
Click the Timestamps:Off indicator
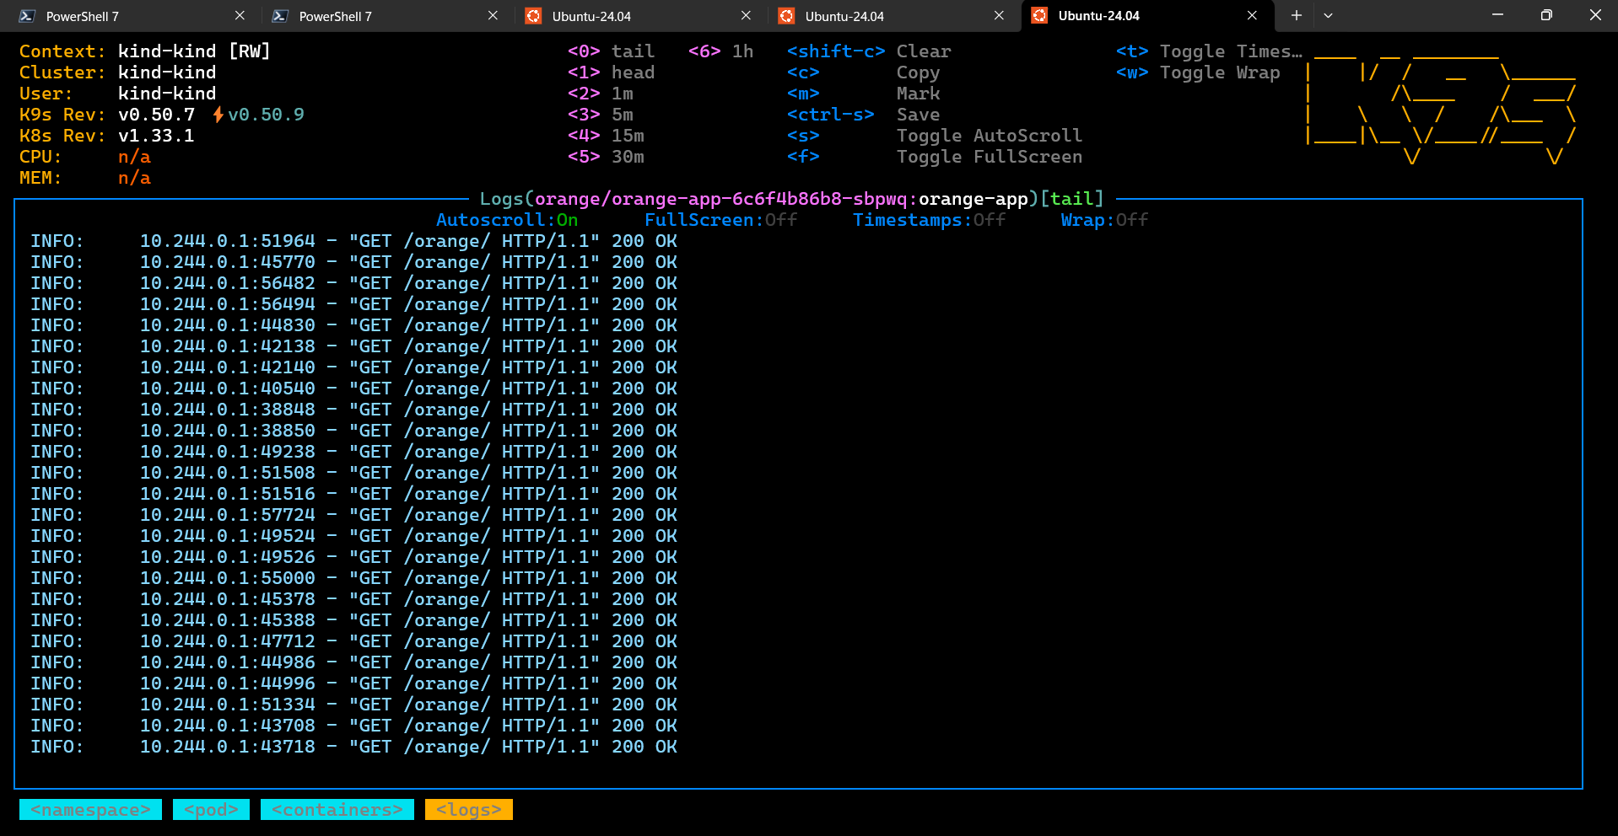pyautogui.click(x=929, y=220)
